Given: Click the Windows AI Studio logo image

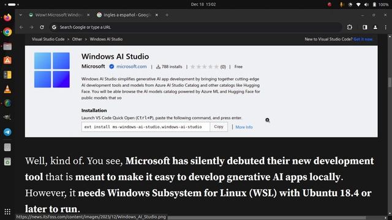Looking at the screenshot, I should [52, 70].
